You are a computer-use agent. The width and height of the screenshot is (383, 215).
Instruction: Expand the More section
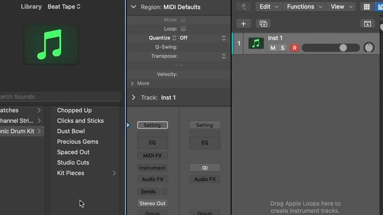coord(132,84)
